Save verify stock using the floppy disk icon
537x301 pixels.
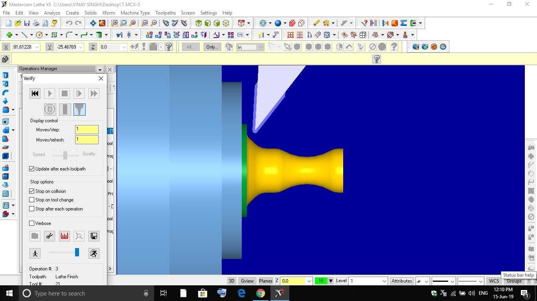pos(94,236)
